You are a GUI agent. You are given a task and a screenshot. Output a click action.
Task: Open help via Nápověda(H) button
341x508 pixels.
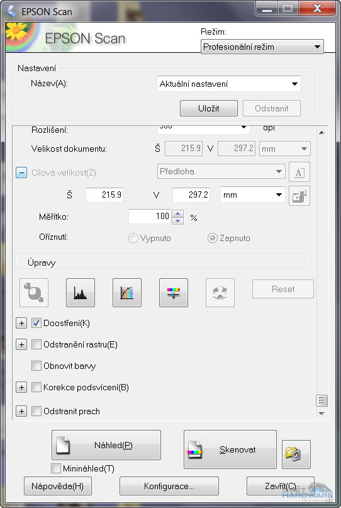[x=58, y=486]
